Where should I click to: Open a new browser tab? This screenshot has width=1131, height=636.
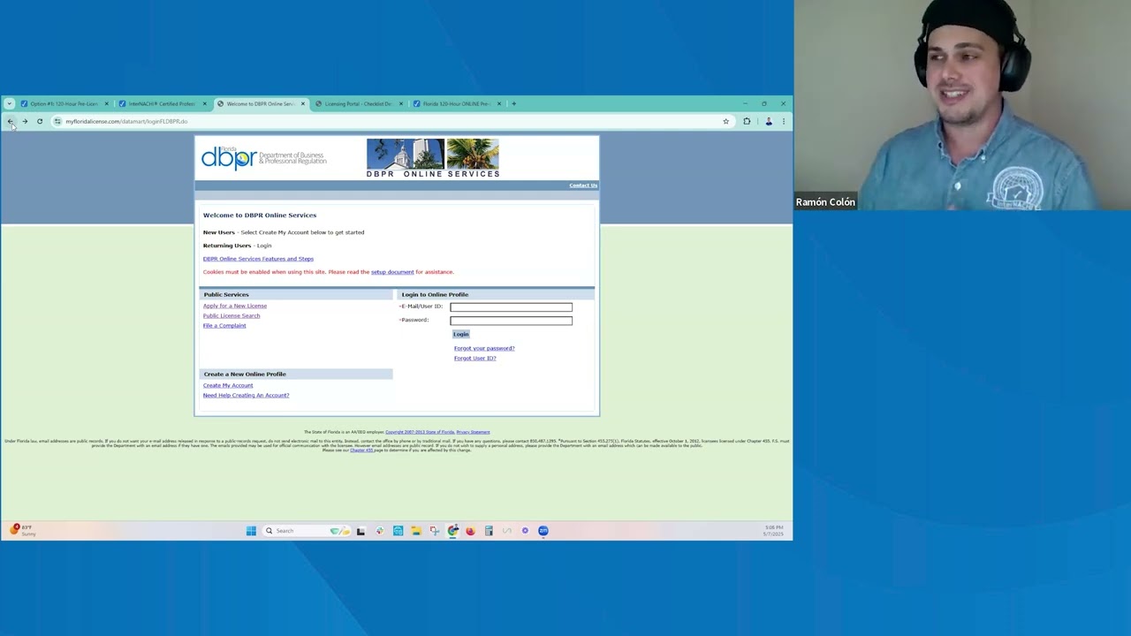click(x=513, y=103)
